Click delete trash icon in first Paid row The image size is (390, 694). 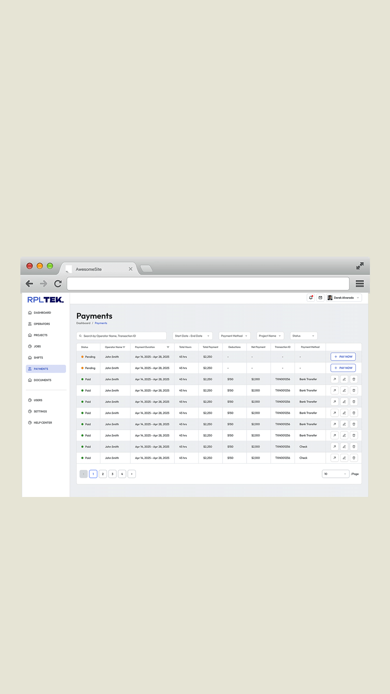354,379
